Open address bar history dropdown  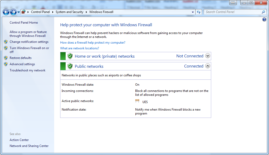coord(193,12)
